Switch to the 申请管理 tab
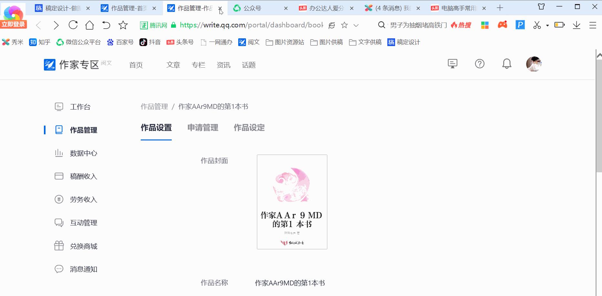602x296 pixels. [202, 128]
